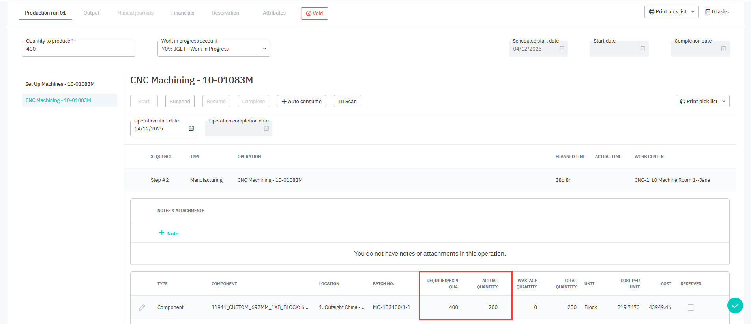This screenshot has height=324, width=751.
Task: Click the Scheduled start date calendar icon
Action: click(562, 49)
